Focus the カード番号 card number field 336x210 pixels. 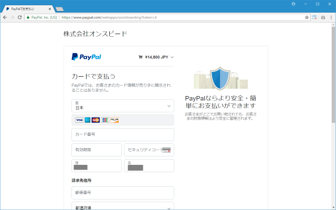coord(123,134)
